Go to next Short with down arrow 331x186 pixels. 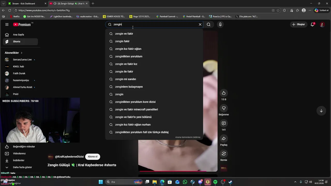(321, 111)
